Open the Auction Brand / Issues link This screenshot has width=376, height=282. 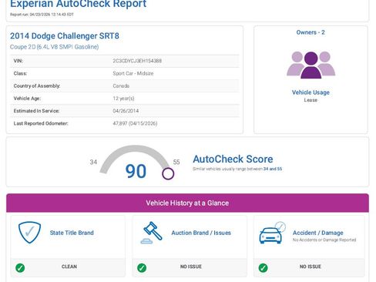click(x=201, y=233)
